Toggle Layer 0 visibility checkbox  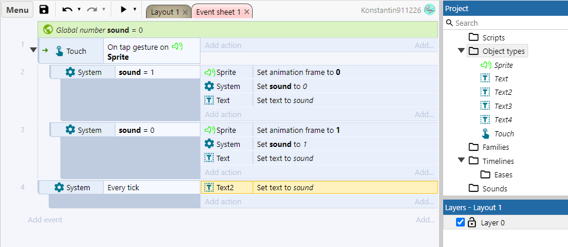click(460, 222)
